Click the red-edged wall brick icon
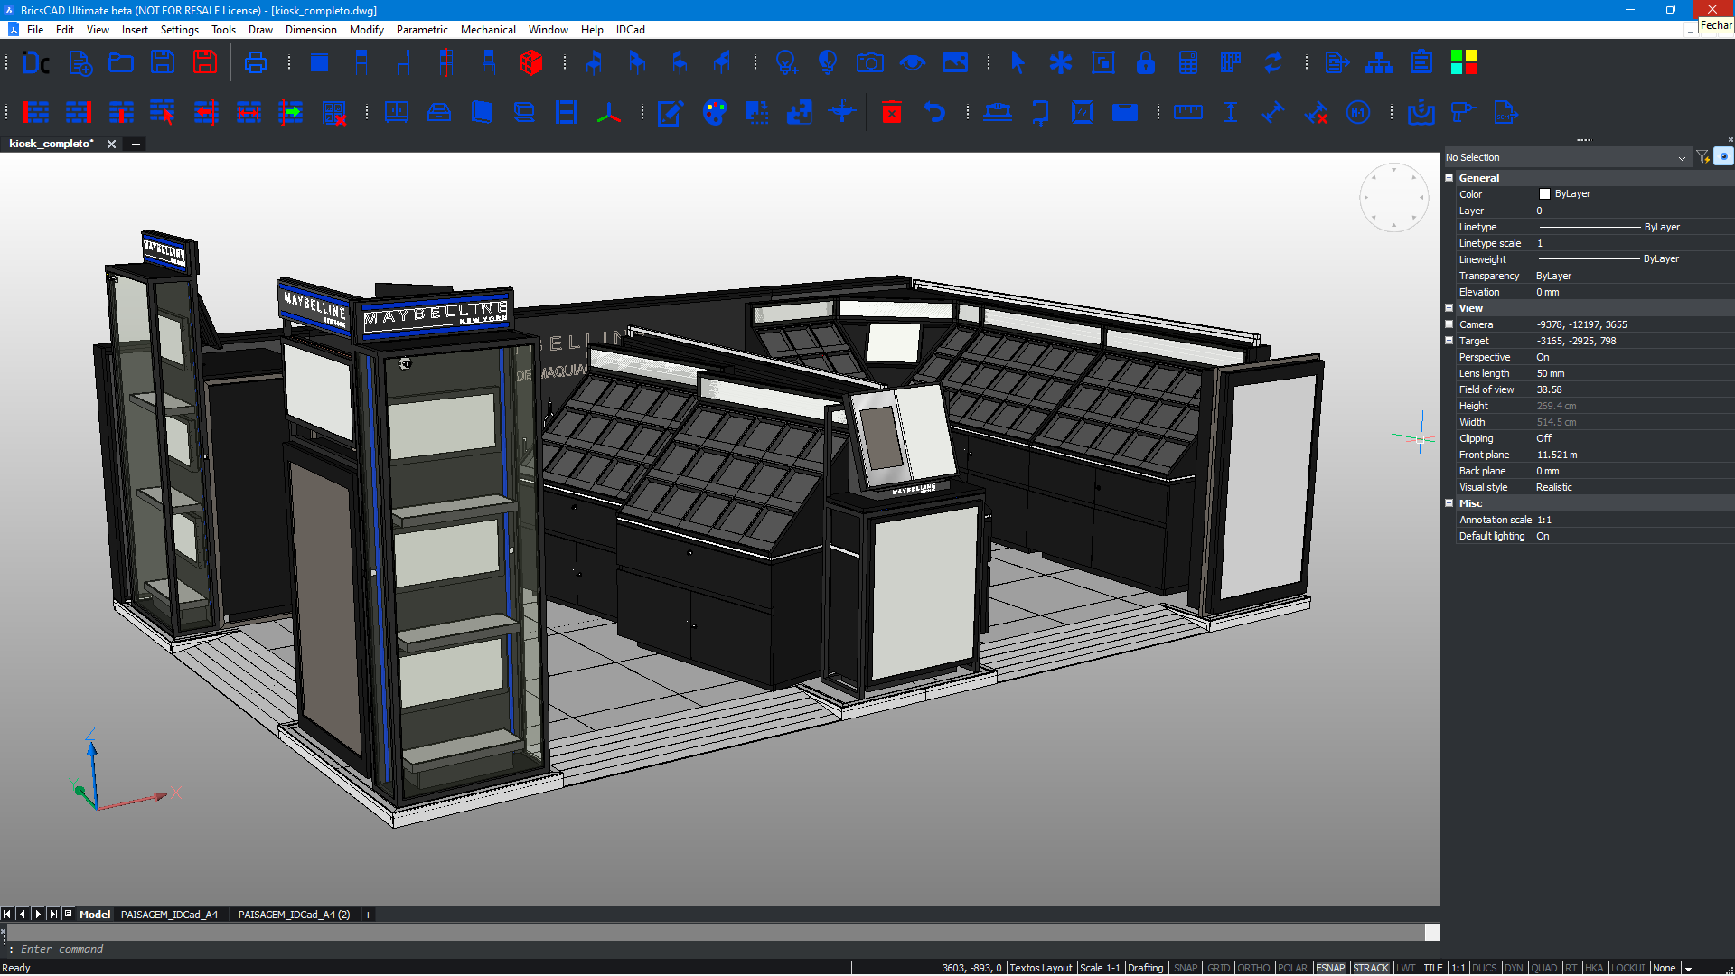 point(36,112)
